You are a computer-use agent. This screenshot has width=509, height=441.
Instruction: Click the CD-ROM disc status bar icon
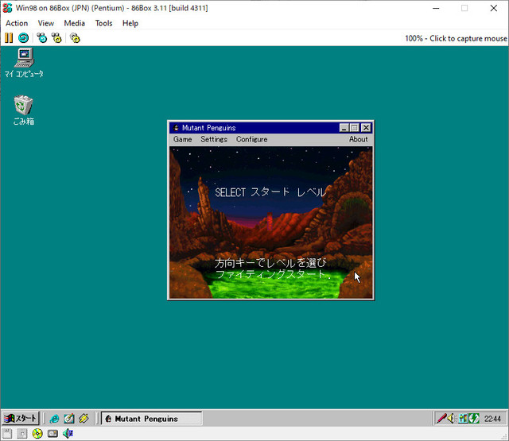point(37,434)
